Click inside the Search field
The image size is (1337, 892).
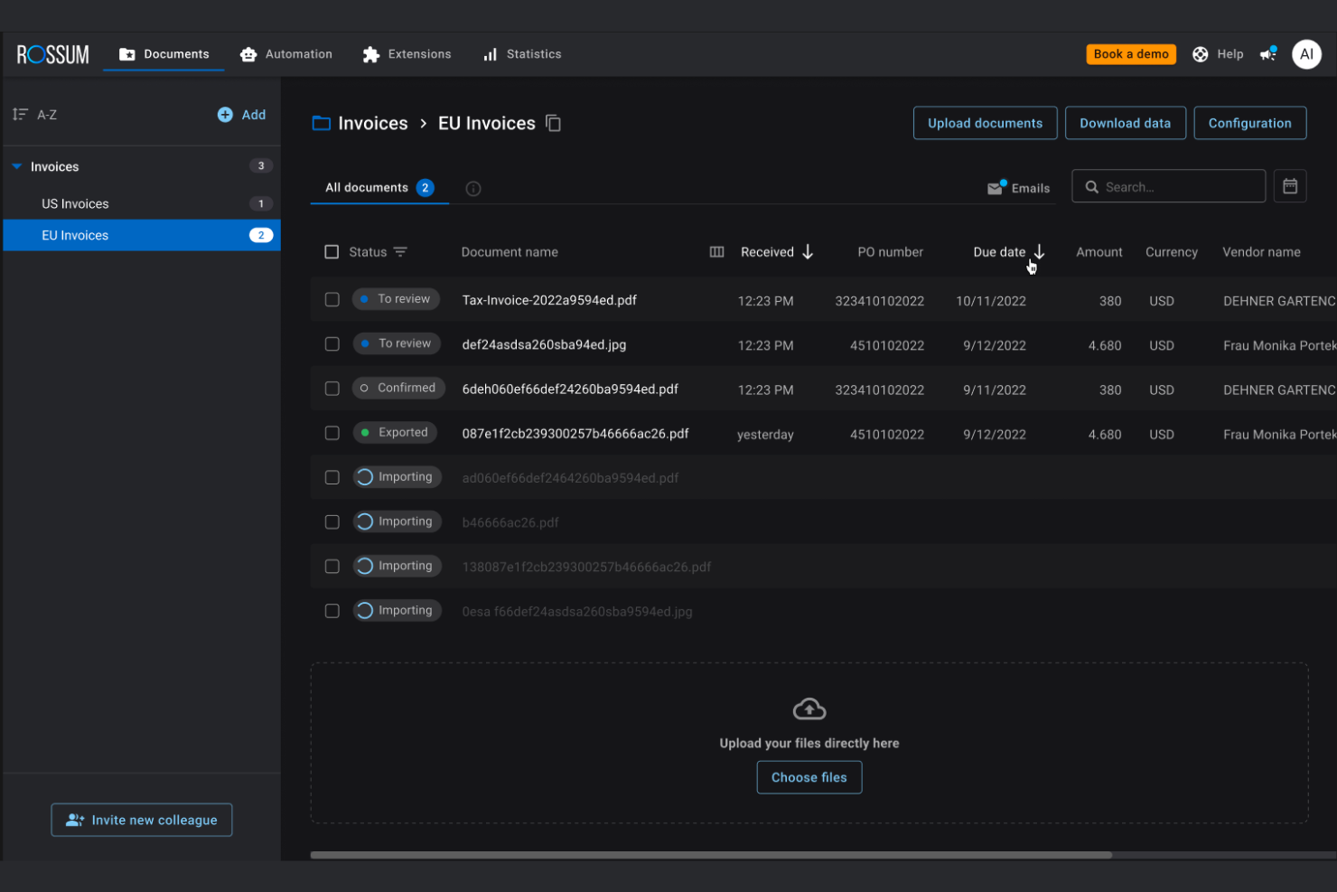point(1168,186)
